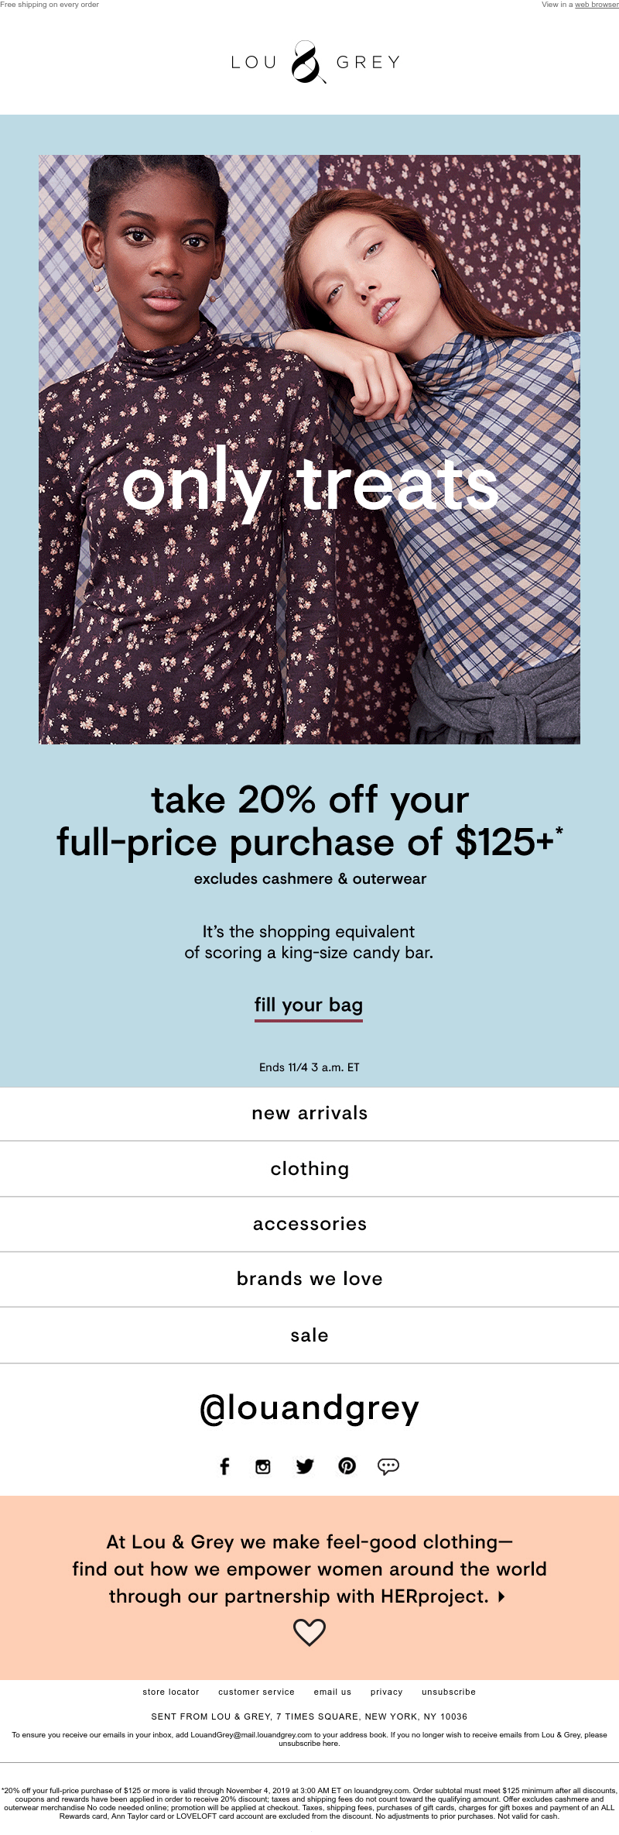The height and width of the screenshot is (1835, 619).
Task: Browse brands we love section
Action: 309,1279
